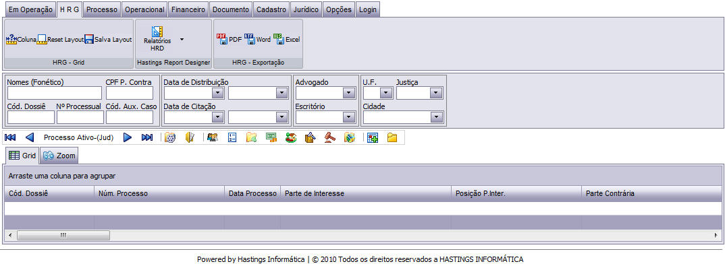Click Salva Layout disk button
725x266 pixels.
click(x=108, y=40)
